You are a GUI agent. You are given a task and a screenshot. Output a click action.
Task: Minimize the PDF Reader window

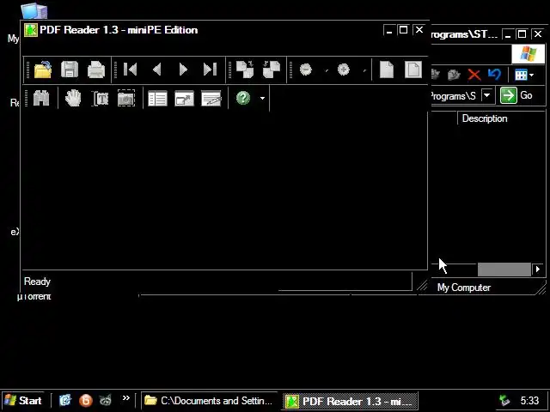pyautogui.click(x=388, y=31)
